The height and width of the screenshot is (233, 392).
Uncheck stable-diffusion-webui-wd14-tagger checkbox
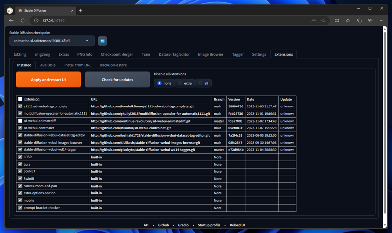[x=20, y=149]
